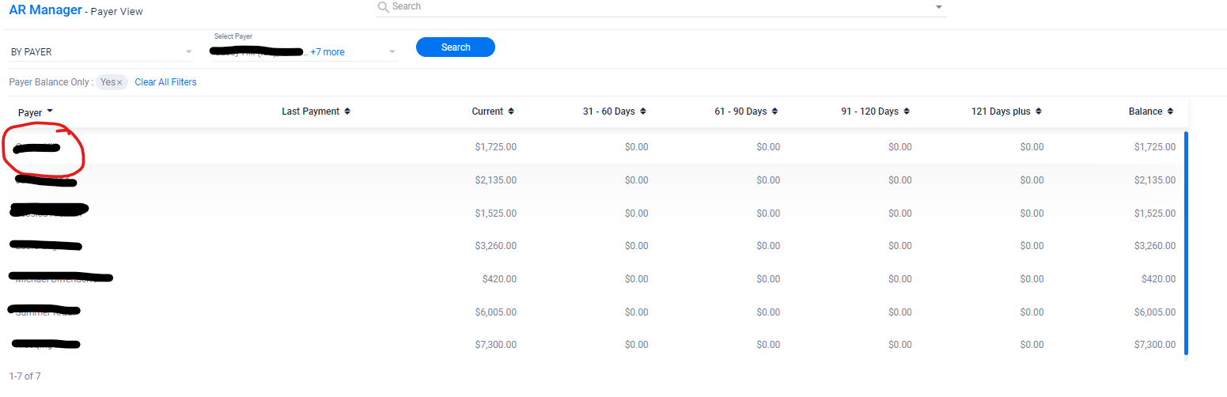Click the magnifier icon in search bar

coord(384,7)
